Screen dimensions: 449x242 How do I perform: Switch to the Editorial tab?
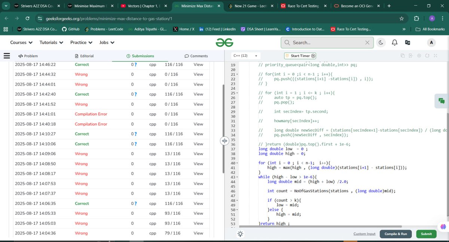click(84, 56)
